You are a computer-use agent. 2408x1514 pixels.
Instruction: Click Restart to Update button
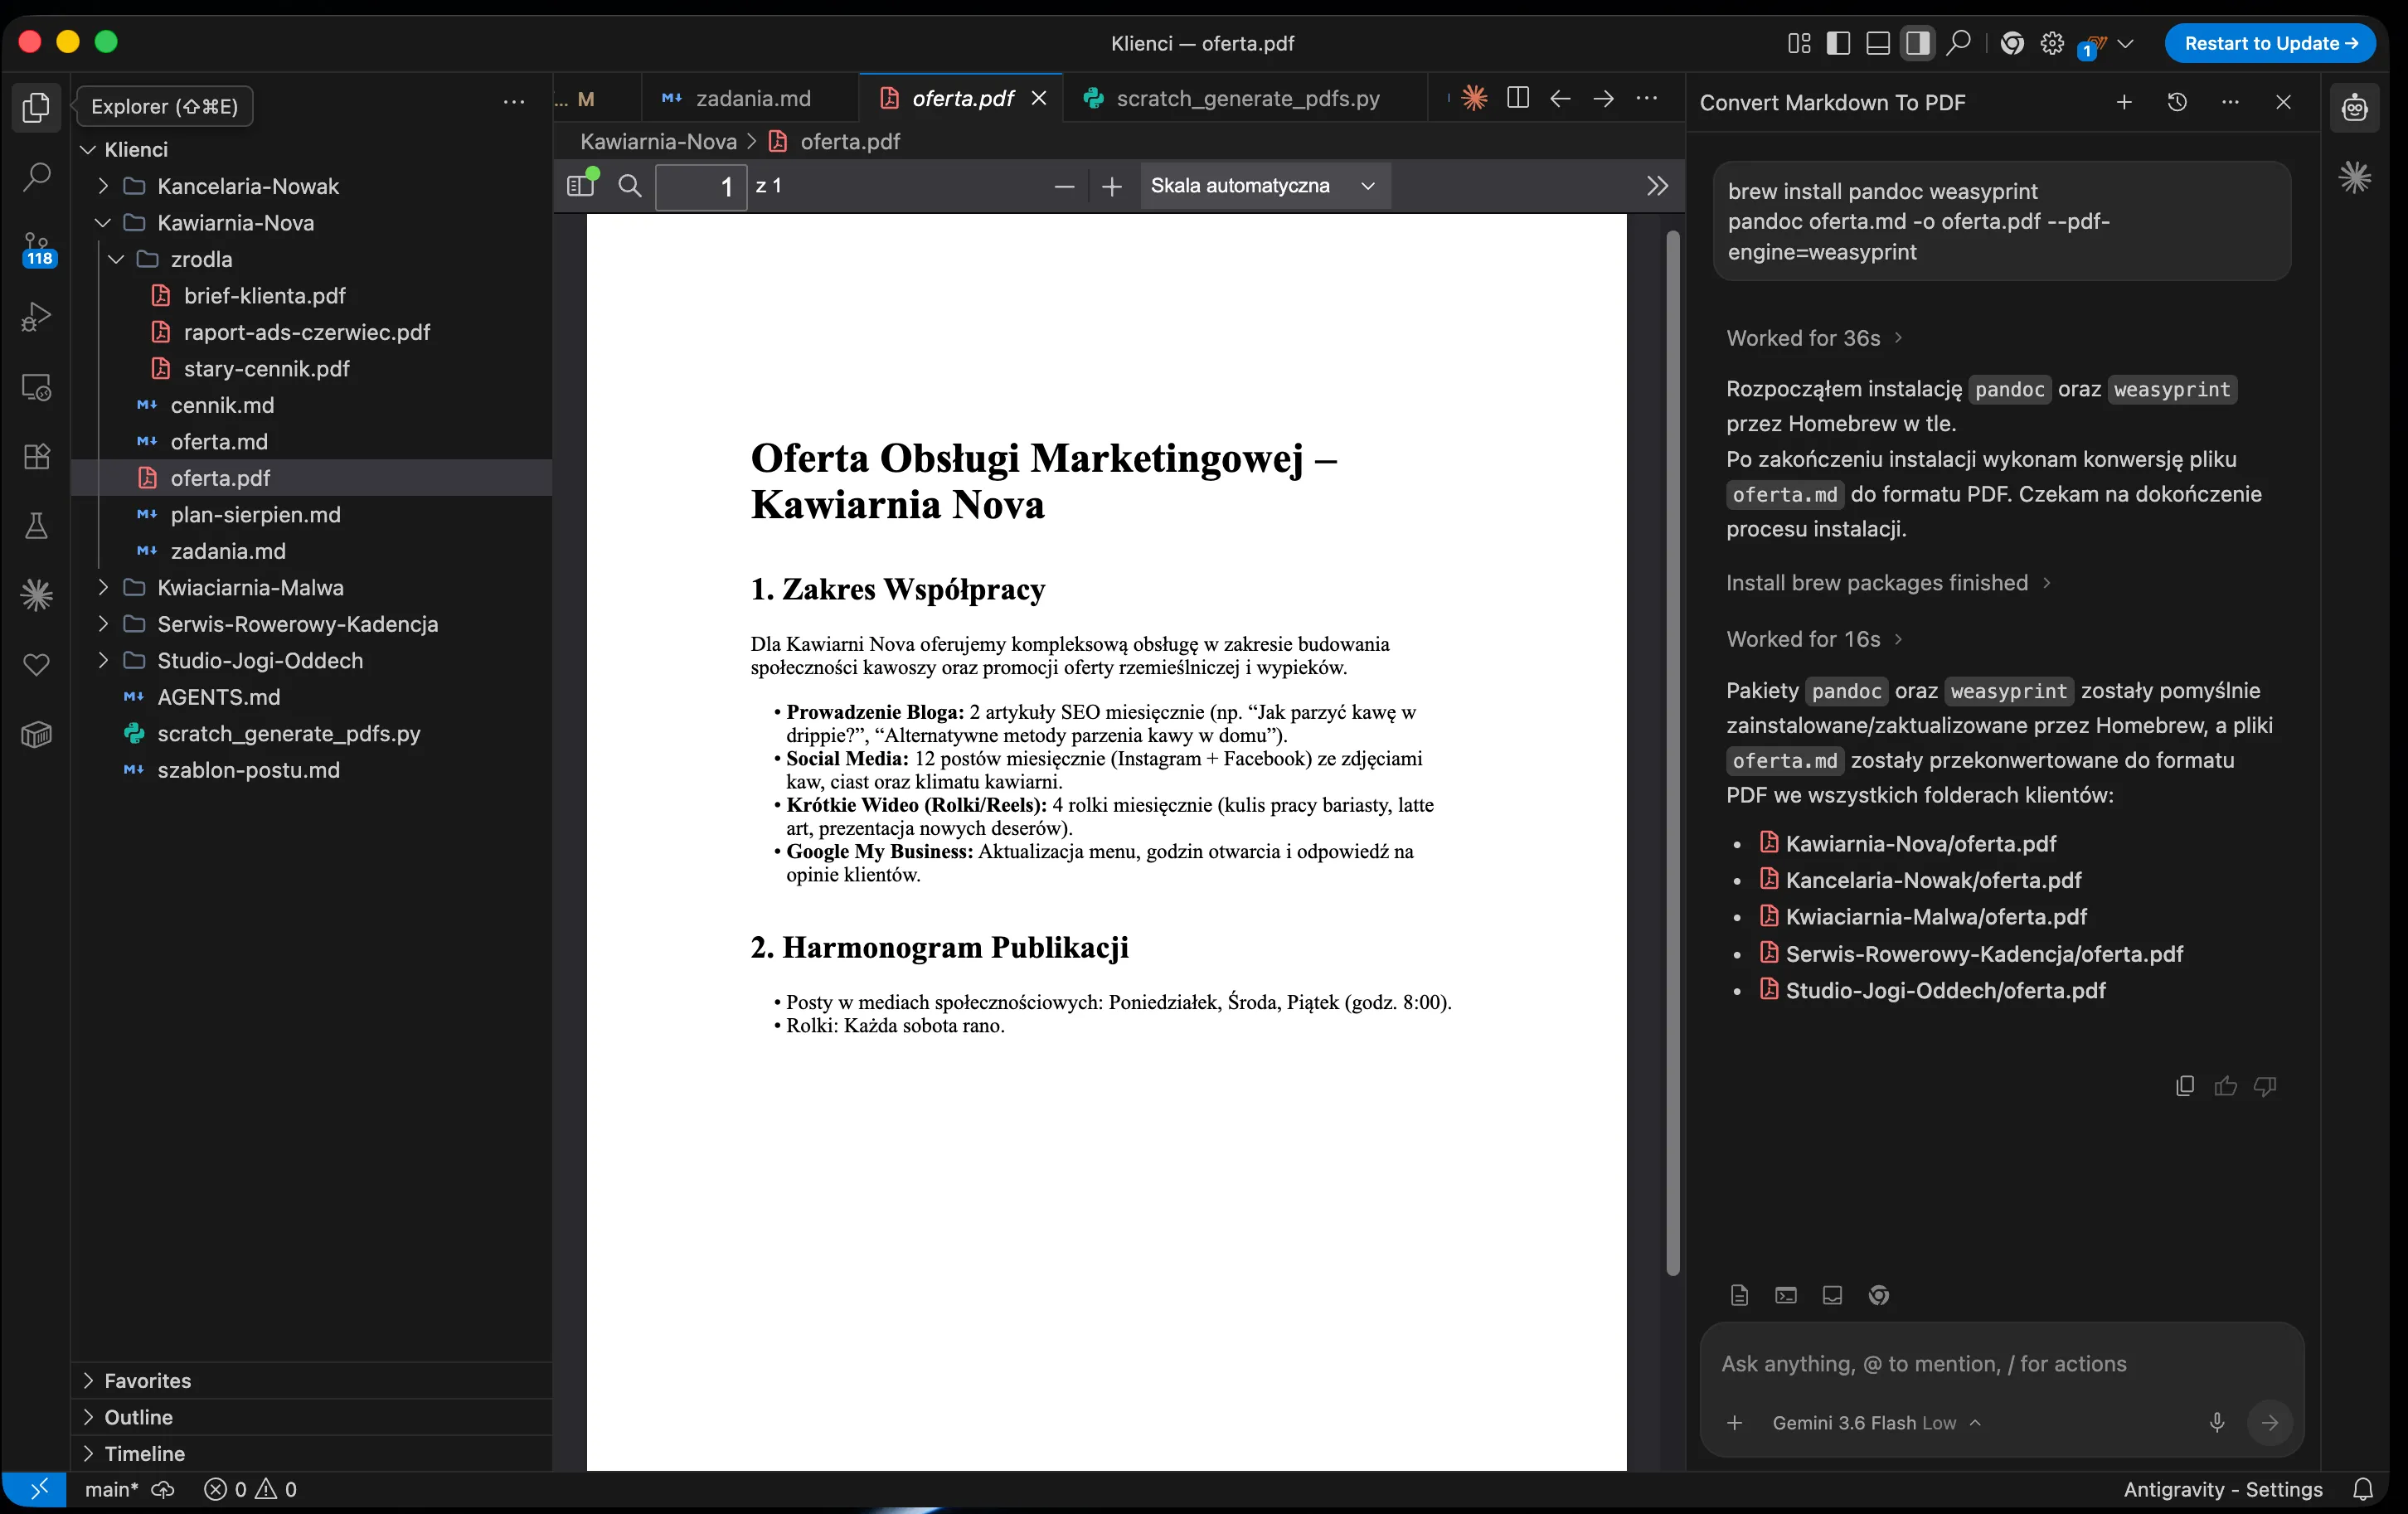coord(2270,43)
